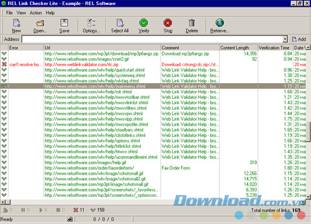
Task: Select the red weblinkvalidator.com/rlc.zip URL
Action: [x=81, y=64]
